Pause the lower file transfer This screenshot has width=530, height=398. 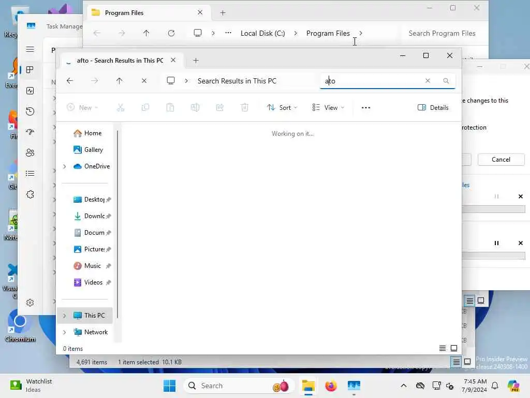(496, 243)
